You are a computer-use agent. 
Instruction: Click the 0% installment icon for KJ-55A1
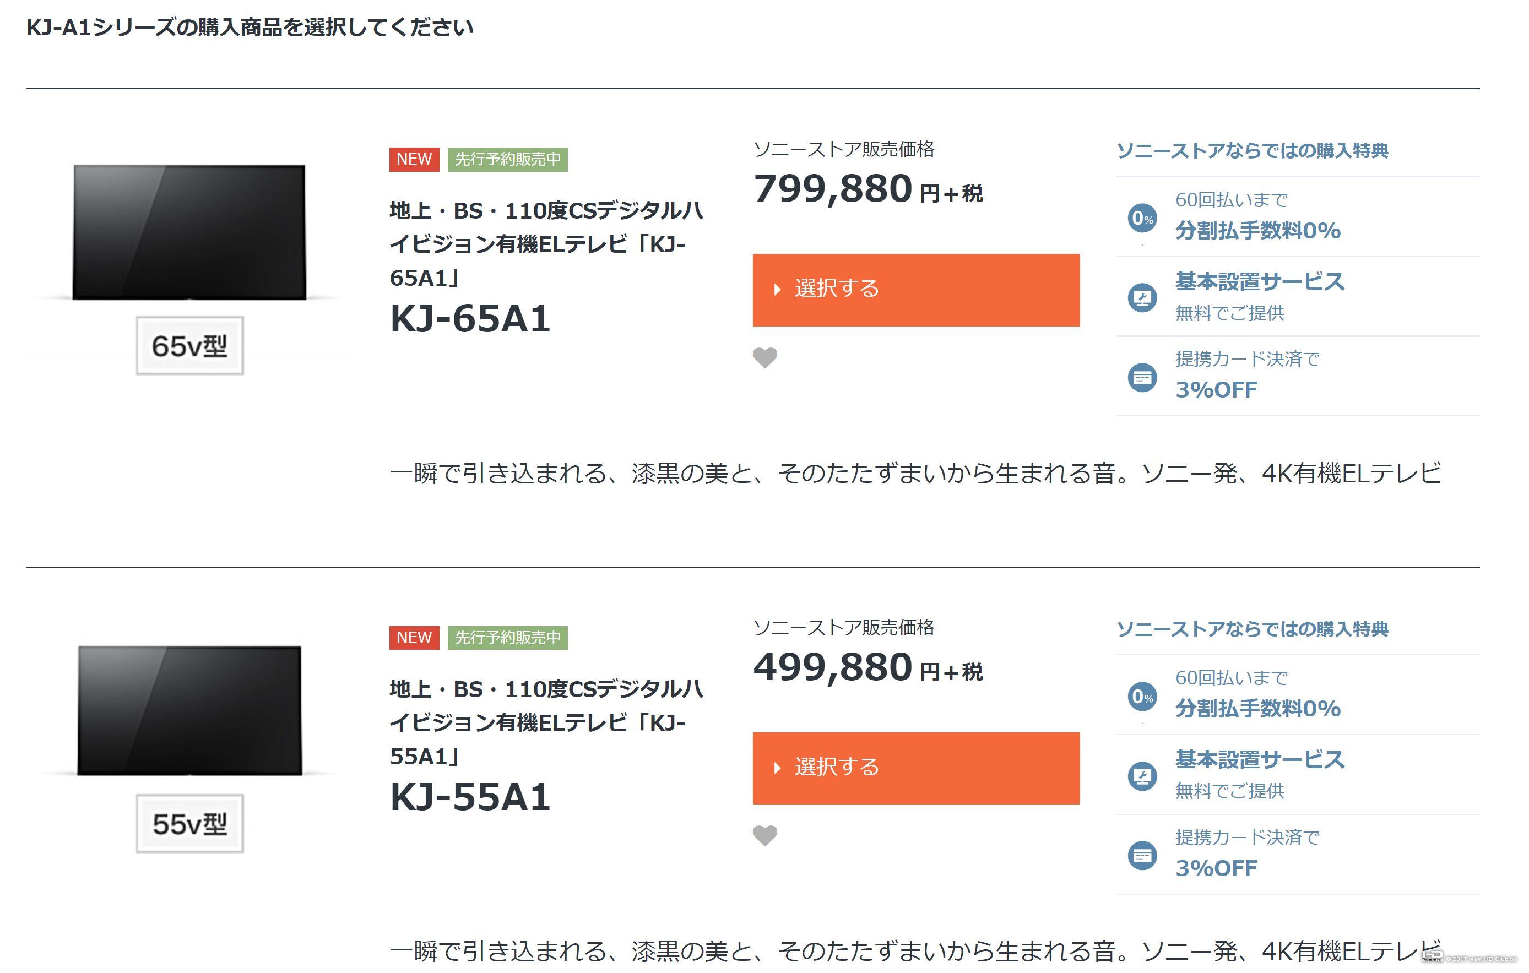[1142, 696]
